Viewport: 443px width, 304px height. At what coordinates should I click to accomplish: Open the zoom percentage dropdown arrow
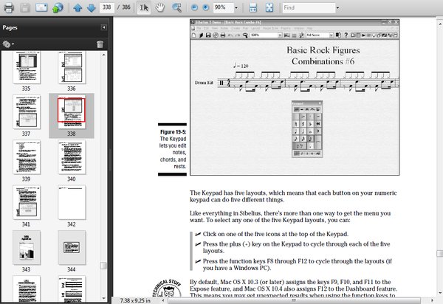[x=236, y=8]
